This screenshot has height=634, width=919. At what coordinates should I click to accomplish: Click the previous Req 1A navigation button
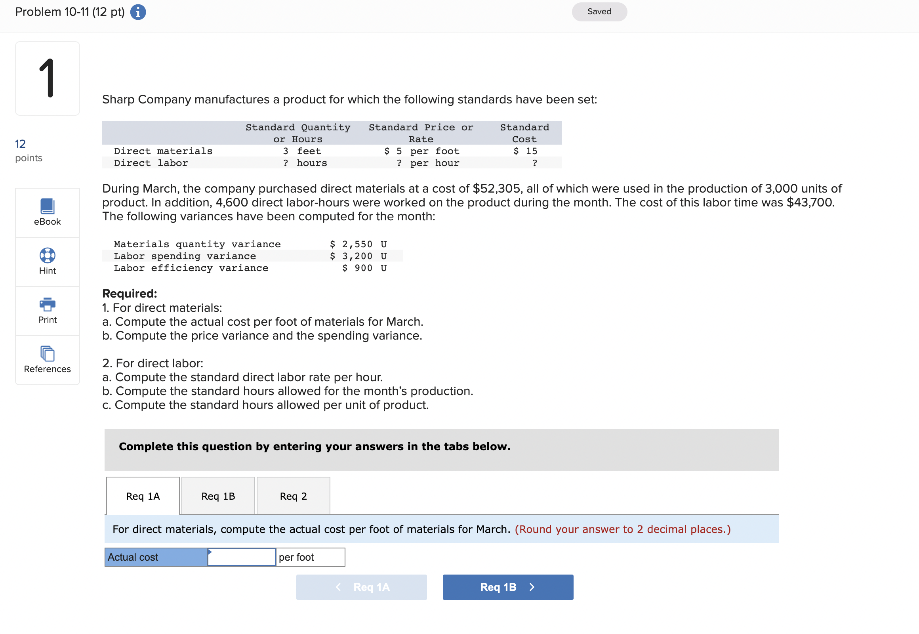coord(361,587)
